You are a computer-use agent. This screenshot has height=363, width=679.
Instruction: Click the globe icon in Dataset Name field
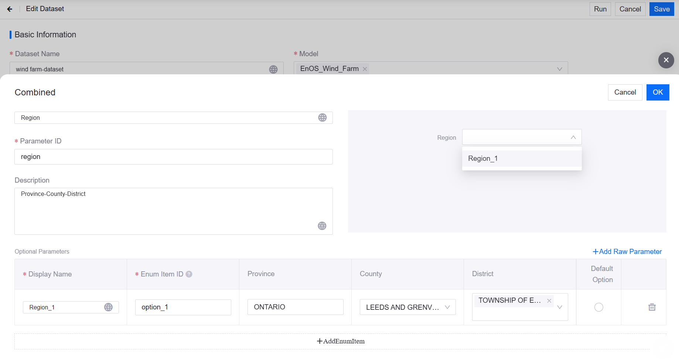pyautogui.click(x=273, y=69)
